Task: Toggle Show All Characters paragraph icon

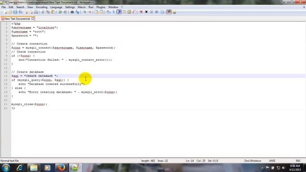Action: point(114,12)
